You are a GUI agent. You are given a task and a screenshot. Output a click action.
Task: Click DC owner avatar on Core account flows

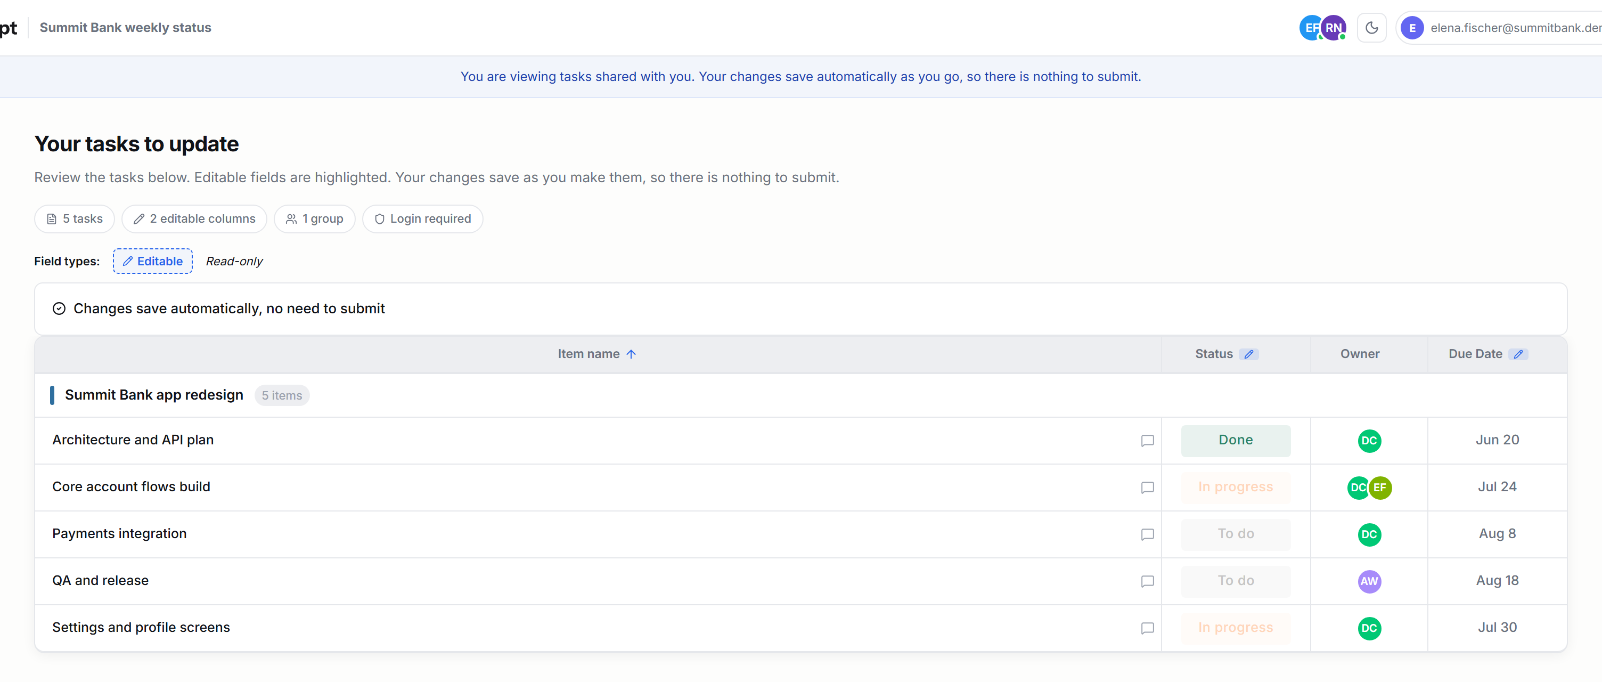(1357, 487)
